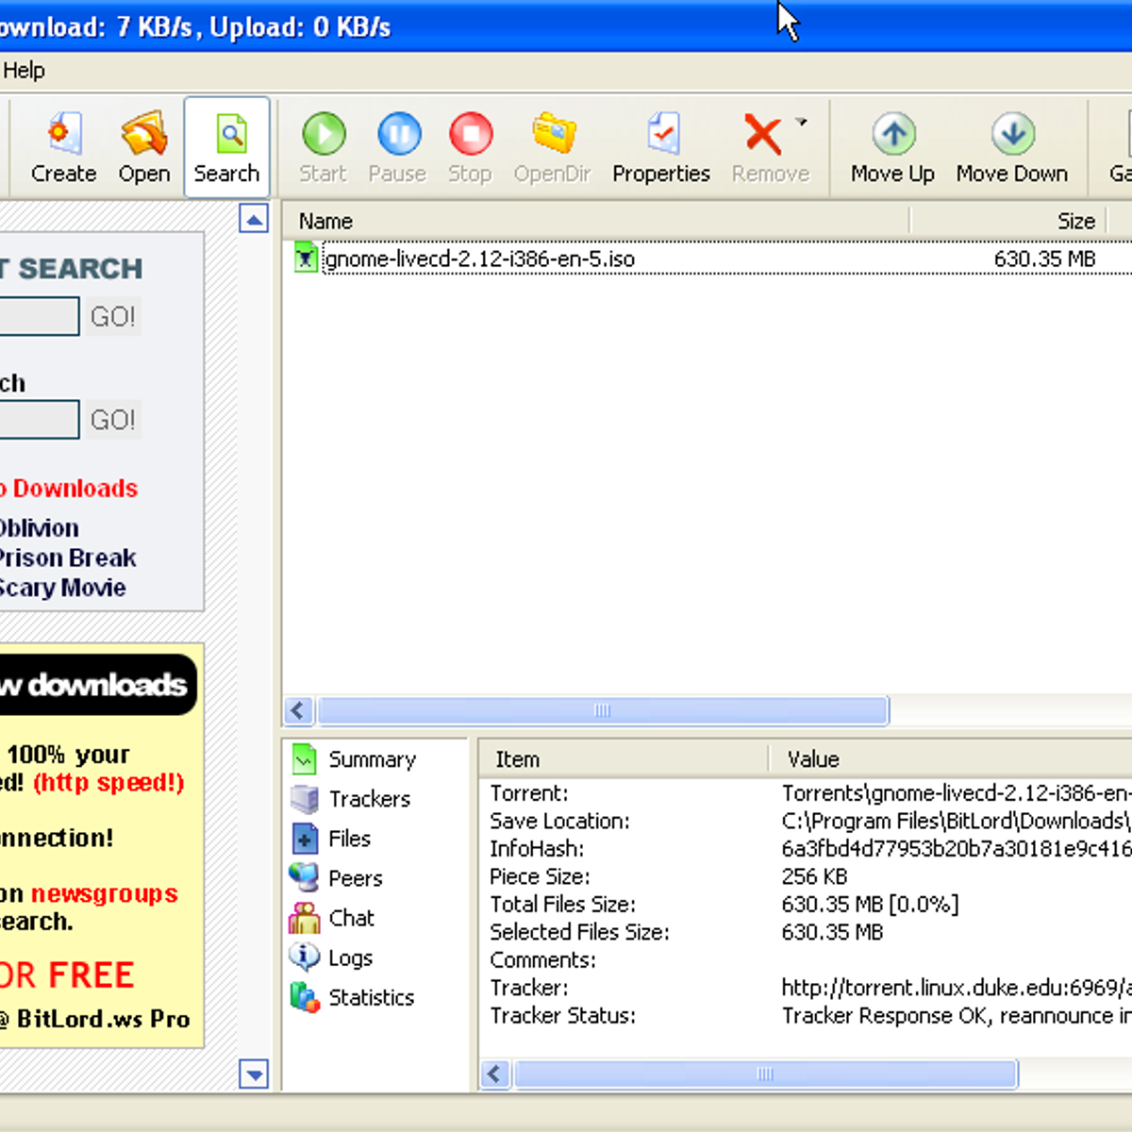Image resolution: width=1132 pixels, height=1132 pixels.
Task: Pause the download with the blue Pause icon
Action: point(398,148)
